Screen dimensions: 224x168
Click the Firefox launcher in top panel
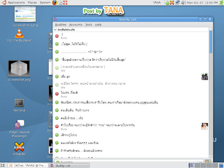[x=54, y=2]
